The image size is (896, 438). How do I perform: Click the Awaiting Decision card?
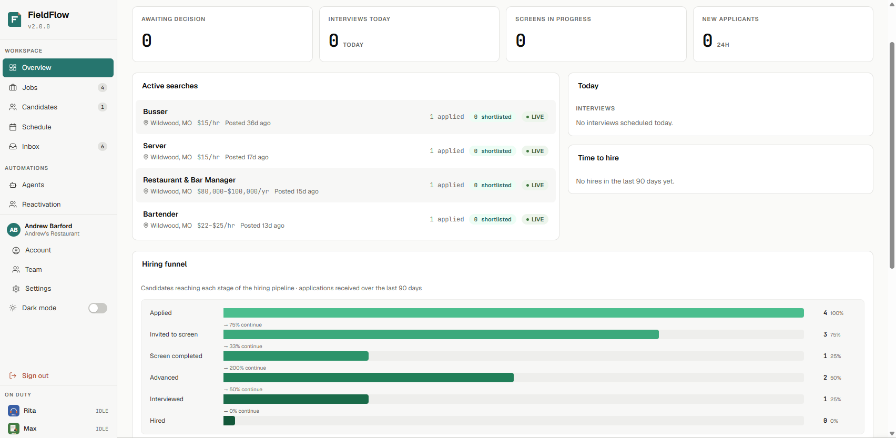(x=222, y=34)
